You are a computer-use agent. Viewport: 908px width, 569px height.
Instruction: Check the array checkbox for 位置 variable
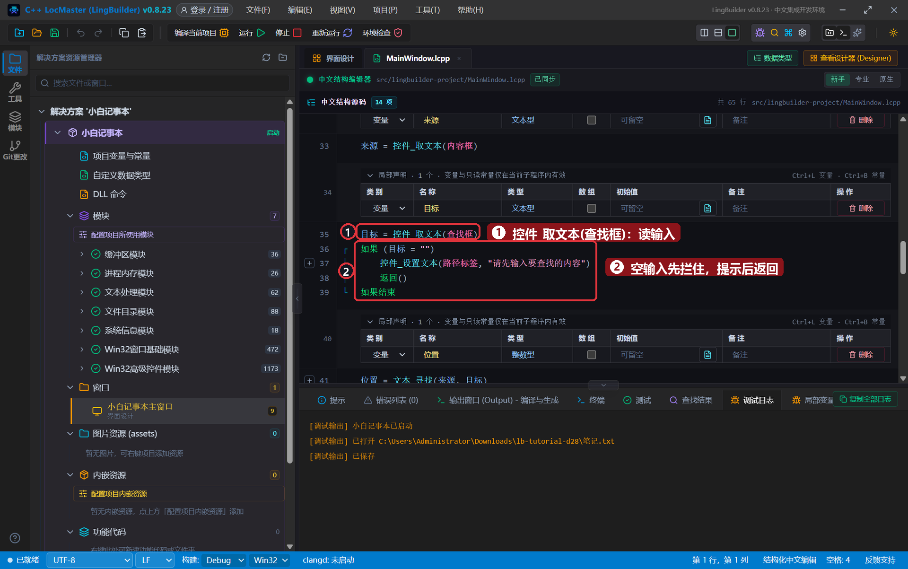point(591,355)
